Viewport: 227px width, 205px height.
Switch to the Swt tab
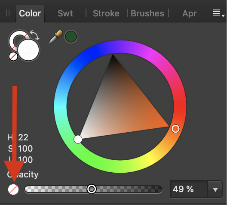click(65, 13)
